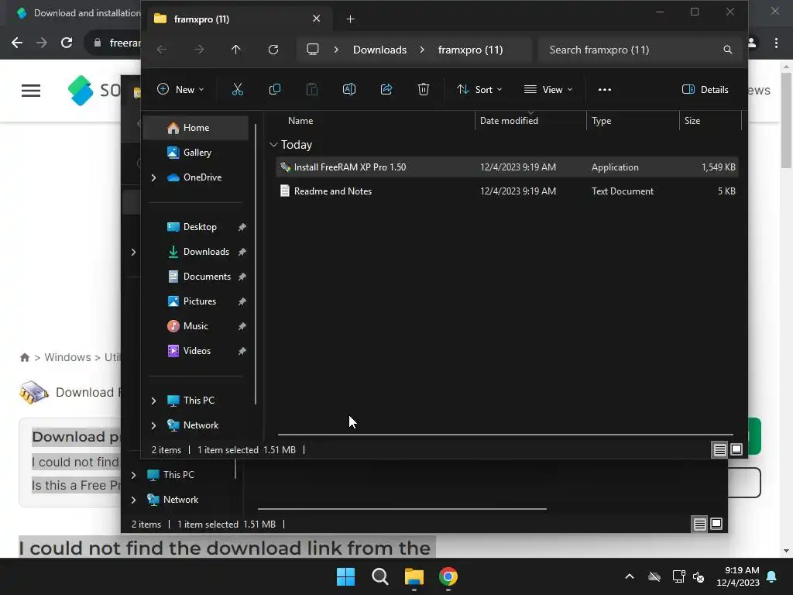Open the Sort dropdown
Screen dimensions: 793x595
[x=479, y=90]
